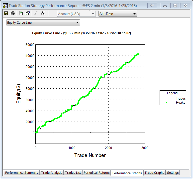Click the double-arrow resize button in title bar
The width and height of the screenshot is (193, 179).
click(x=152, y=5)
